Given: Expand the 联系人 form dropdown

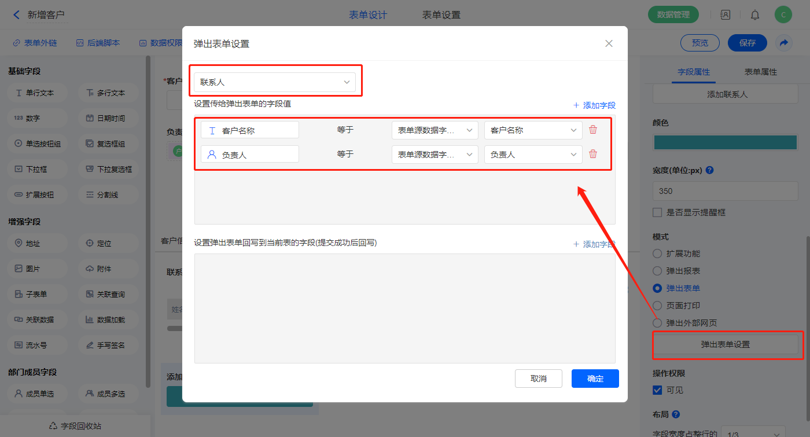Looking at the screenshot, I should (275, 82).
